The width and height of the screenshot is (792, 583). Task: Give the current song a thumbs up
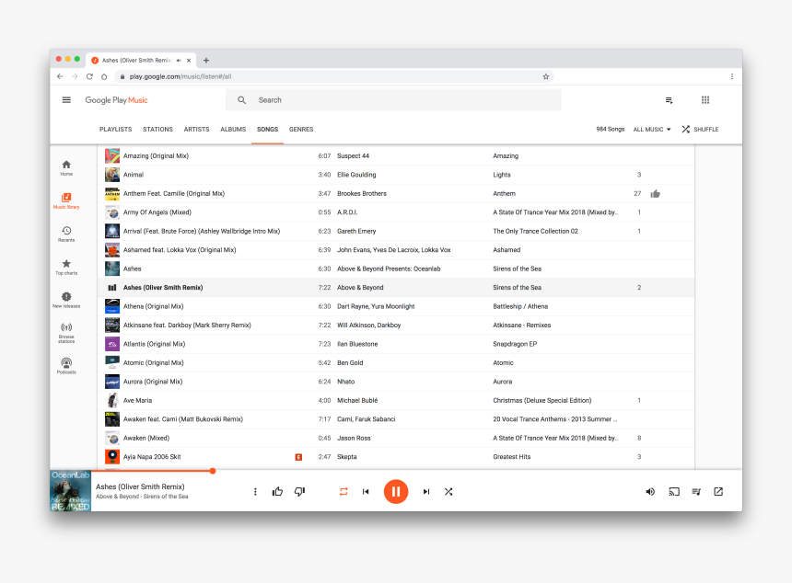click(x=277, y=492)
